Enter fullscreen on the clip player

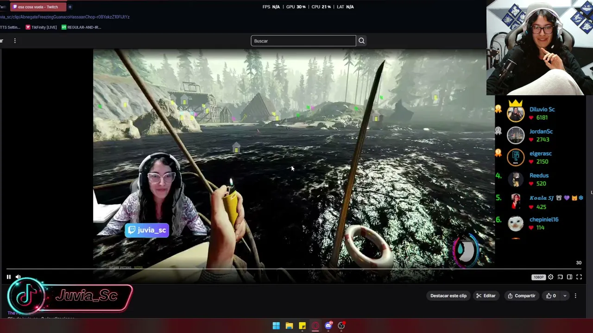coord(579,277)
